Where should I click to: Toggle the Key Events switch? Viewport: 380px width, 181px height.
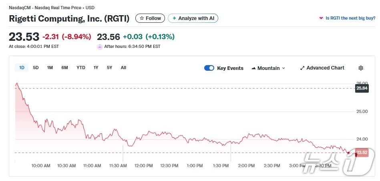coord(209,68)
